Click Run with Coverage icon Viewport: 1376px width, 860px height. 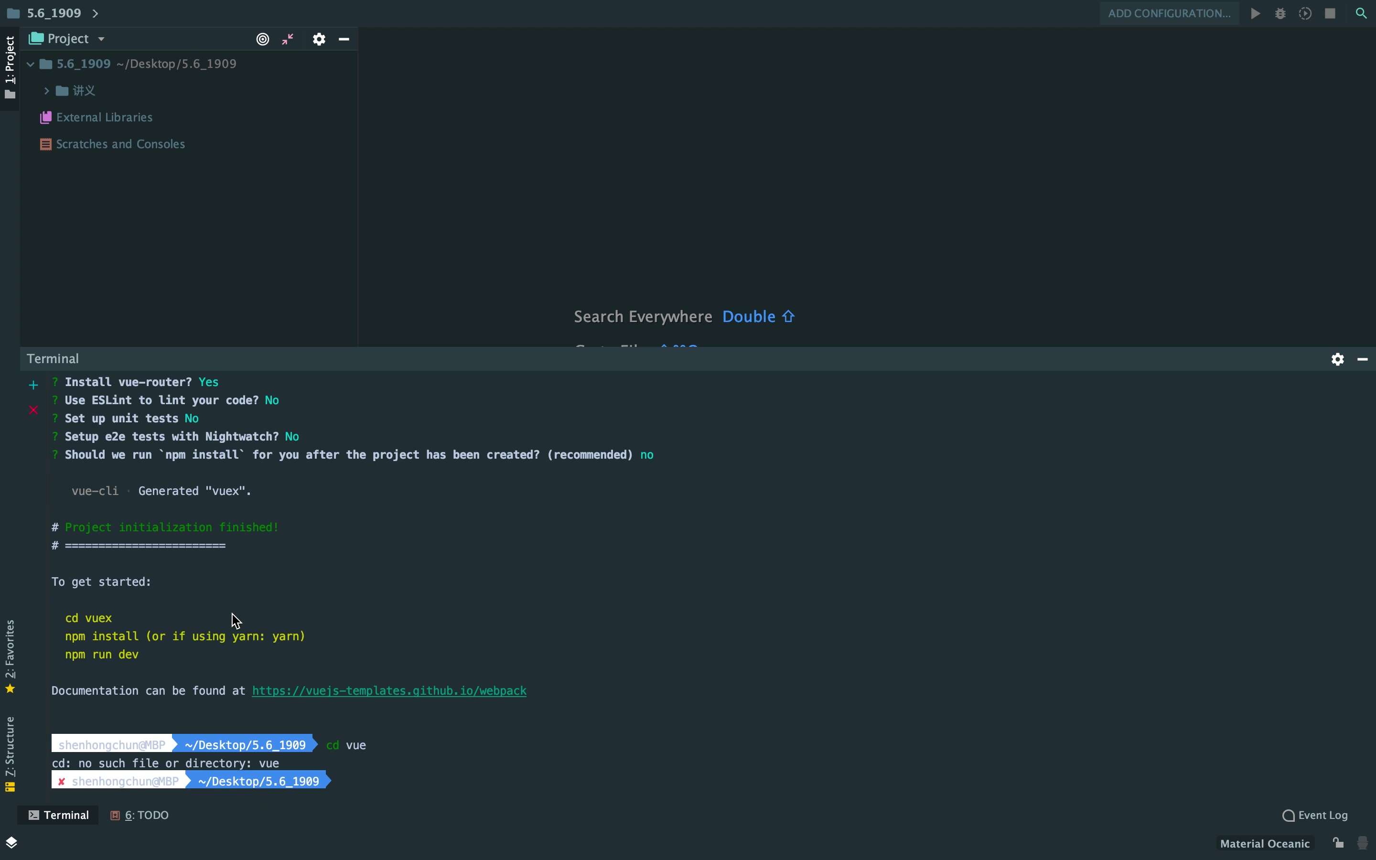coord(1305,14)
